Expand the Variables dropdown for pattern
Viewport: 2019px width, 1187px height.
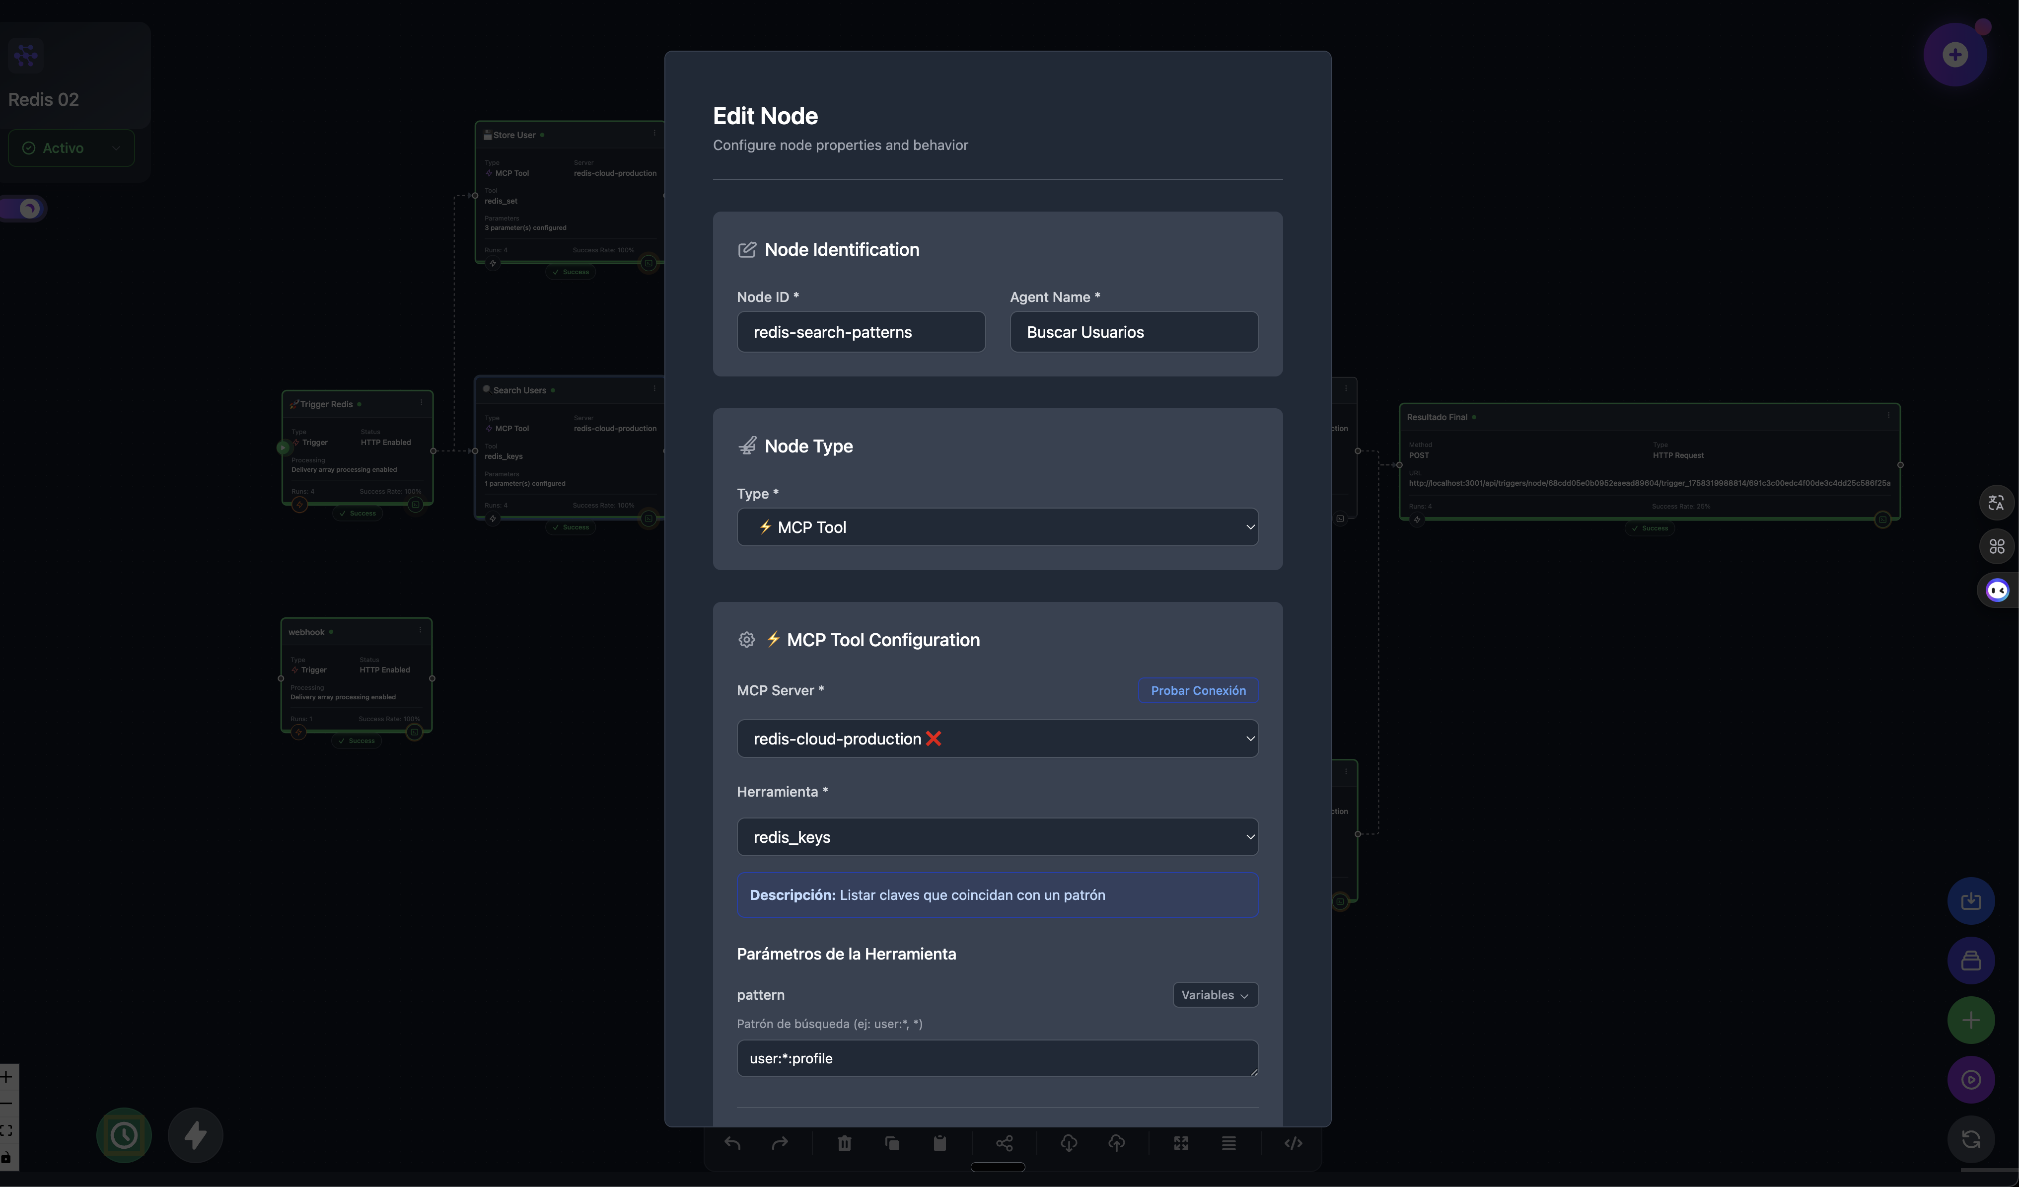pos(1215,995)
